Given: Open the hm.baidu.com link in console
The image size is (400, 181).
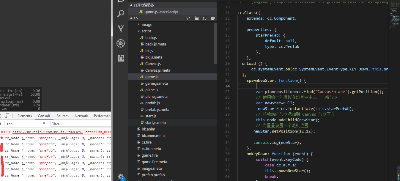Looking at the screenshot, I should tap(48, 132).
